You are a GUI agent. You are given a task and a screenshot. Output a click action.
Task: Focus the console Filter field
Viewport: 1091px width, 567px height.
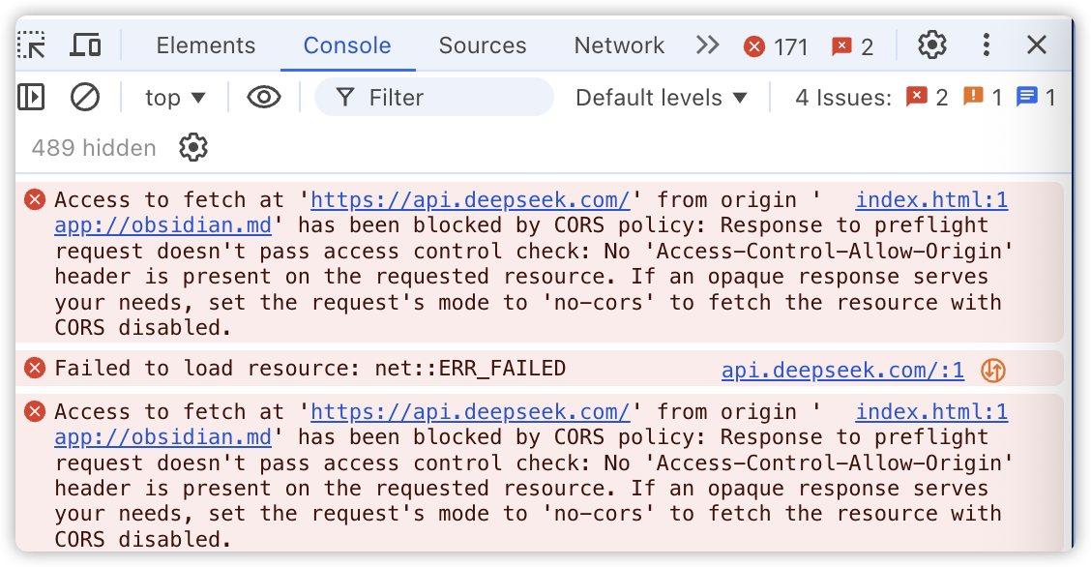tap(434, 98)
